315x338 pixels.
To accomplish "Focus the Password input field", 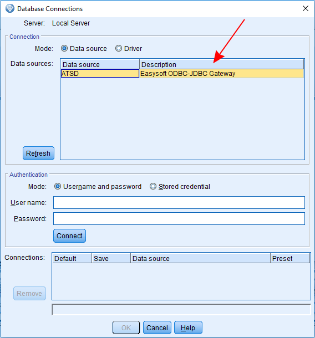I will 179,218.
